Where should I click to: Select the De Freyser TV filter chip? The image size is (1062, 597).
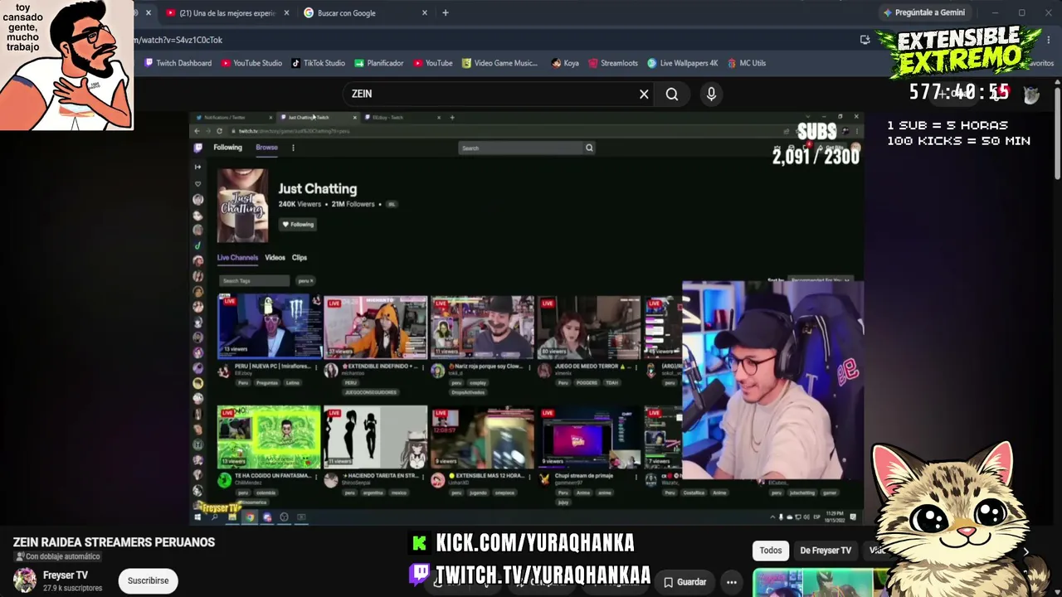tap(826, 551)
